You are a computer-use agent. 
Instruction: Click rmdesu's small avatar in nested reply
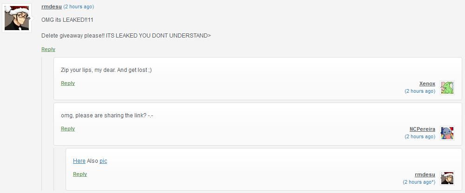[447, 178]
